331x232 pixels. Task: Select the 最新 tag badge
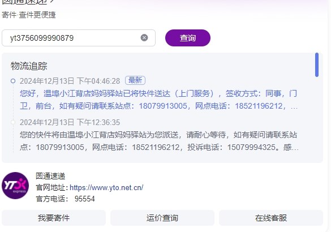click(x=135, y=80)
